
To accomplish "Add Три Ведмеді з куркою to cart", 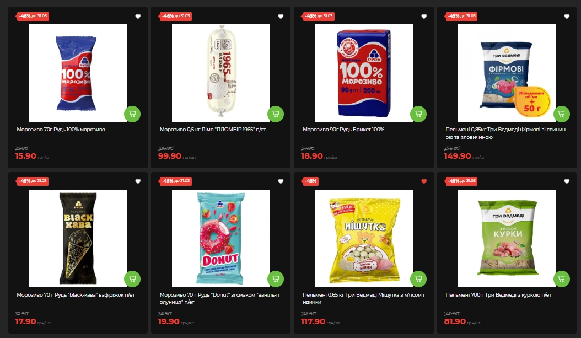I will click(x=561, y=278).
